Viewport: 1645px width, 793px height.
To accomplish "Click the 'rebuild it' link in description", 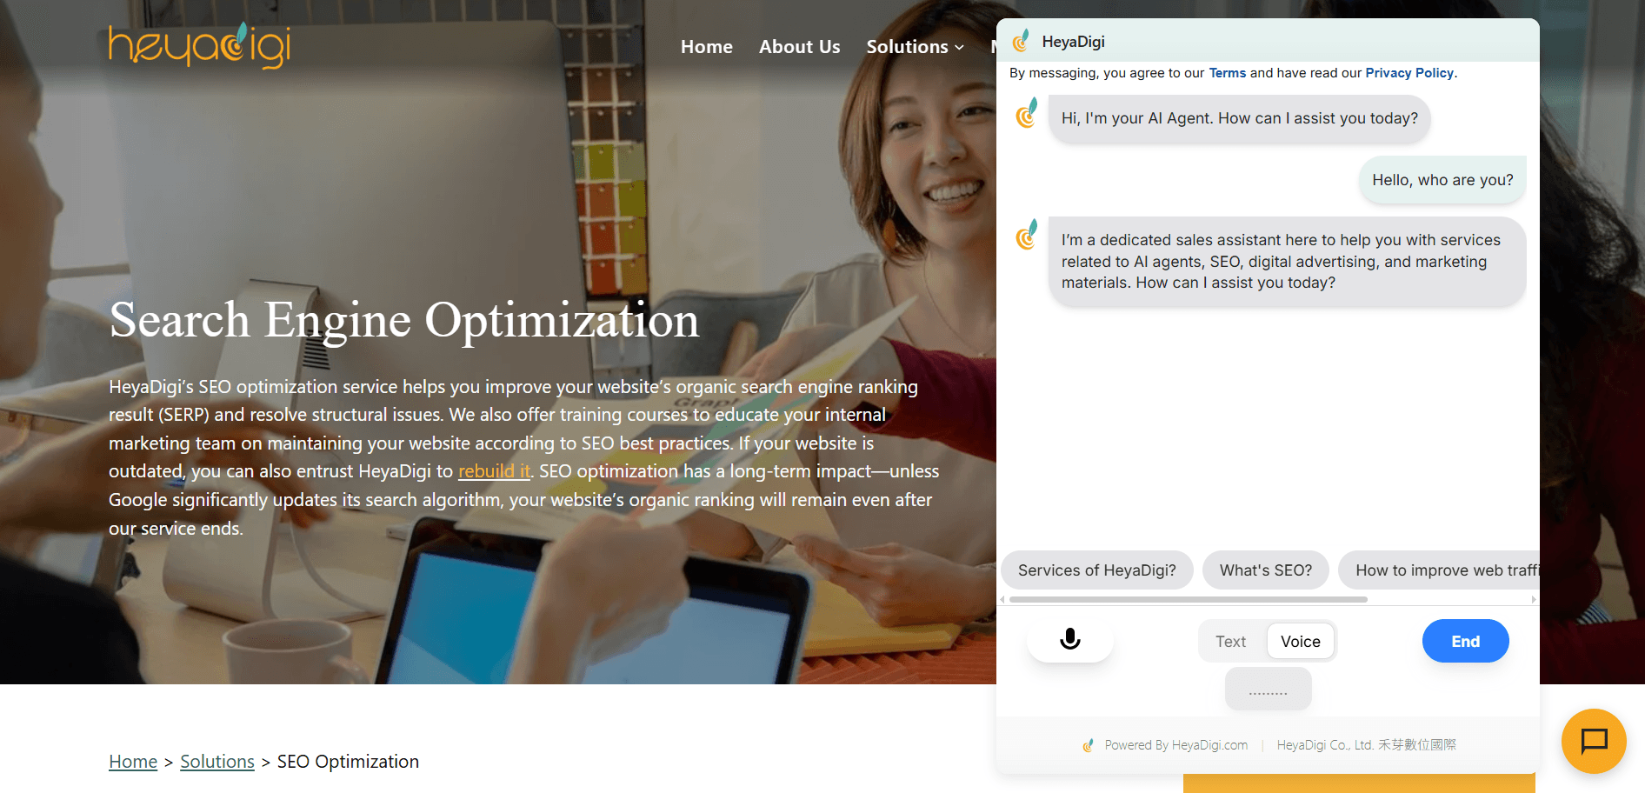I will [494, 471].
